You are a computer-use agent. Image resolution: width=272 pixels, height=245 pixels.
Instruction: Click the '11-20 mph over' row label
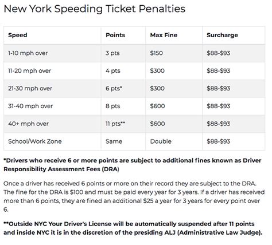(x=29, y=71)
